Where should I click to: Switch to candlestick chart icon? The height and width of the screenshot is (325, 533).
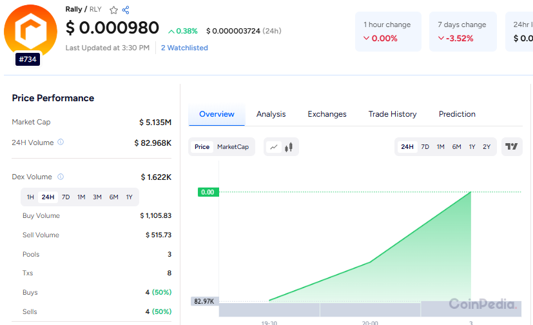click(x=289, y=147)
